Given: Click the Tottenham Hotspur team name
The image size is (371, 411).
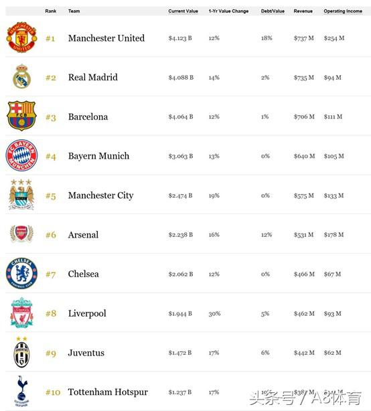Looking at the screenshot, I should point(108,392).
